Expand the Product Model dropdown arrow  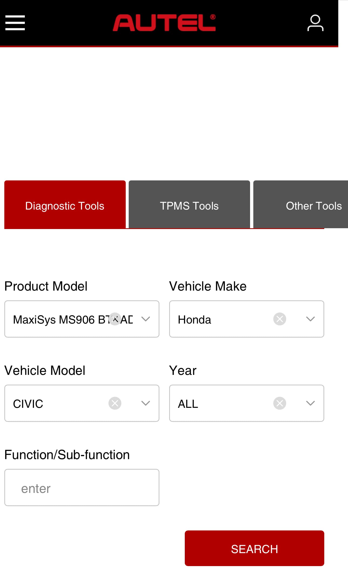coord(146,319)
